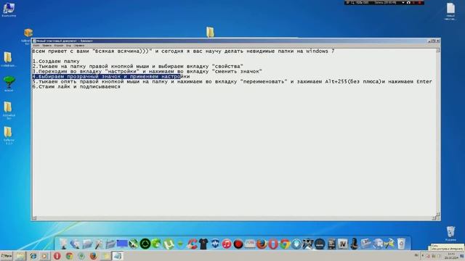Click highlighted line "4.Выбираем прозрачный значок"
Image resolution: width=465 pixels, height=261 pixels.
[111, 76]
